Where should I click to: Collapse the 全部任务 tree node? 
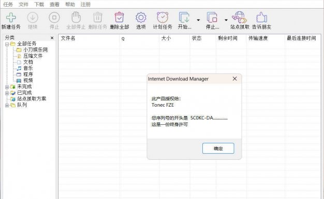pos(7,44)
